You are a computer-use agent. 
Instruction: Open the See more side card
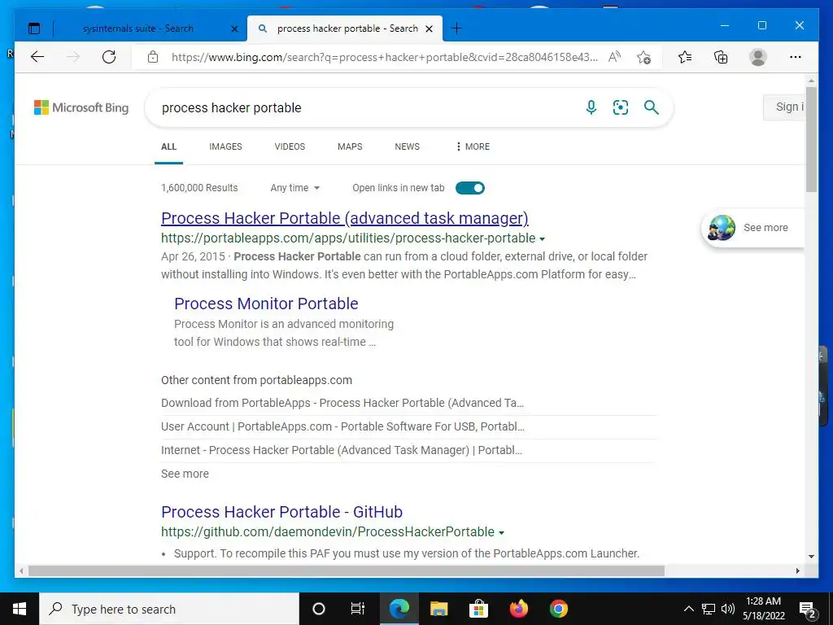point(753,228)
